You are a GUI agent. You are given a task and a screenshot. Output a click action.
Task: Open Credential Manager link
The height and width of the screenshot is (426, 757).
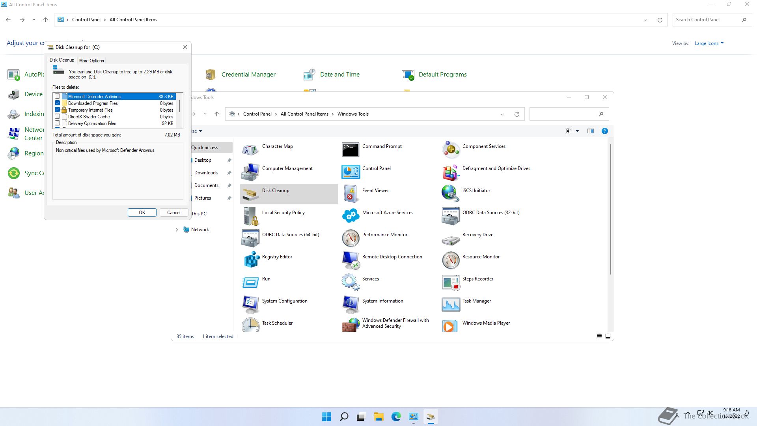pos(248,75)
